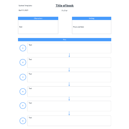The width and height of the screenshot is (129, 129).
Task: Click the Text in first plot box
Action: point(30,45)
